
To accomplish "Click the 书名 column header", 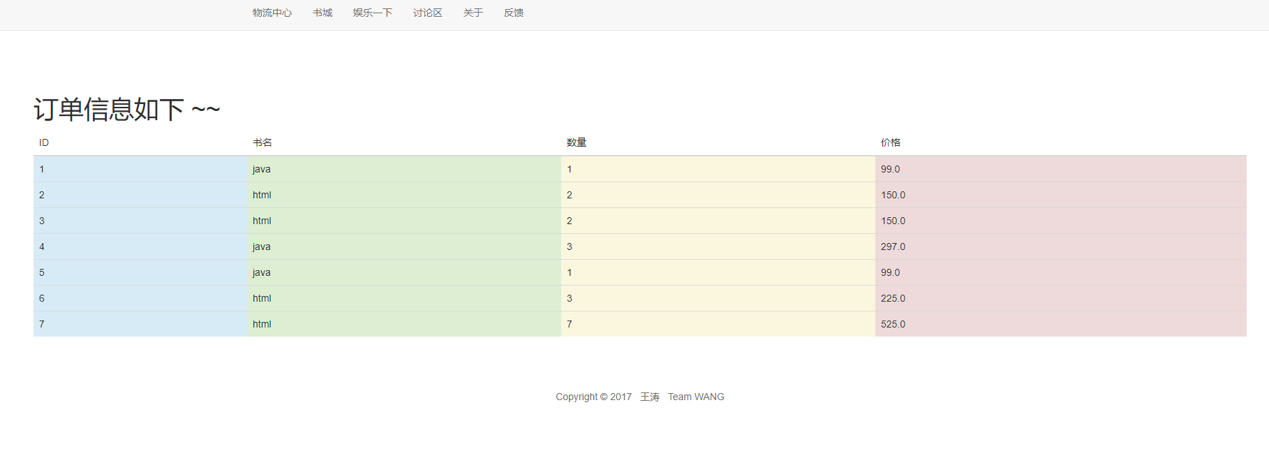I will point(262,142).
